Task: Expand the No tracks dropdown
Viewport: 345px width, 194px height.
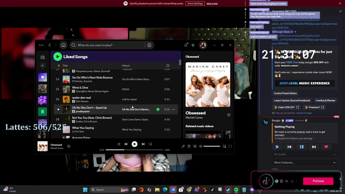Action: [305, 154]
